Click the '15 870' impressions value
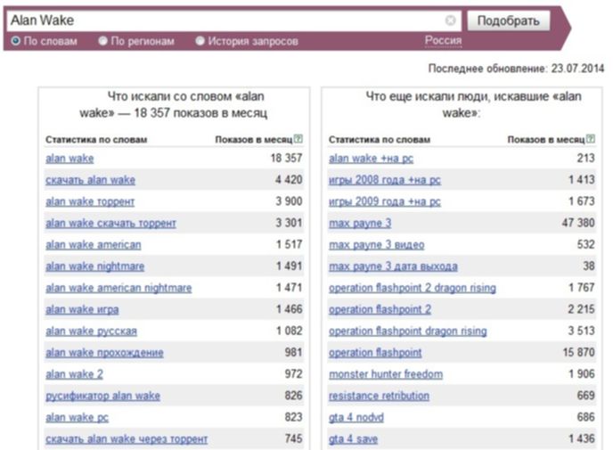The height and width of the screenshot is (450, 613). point(578,352)
